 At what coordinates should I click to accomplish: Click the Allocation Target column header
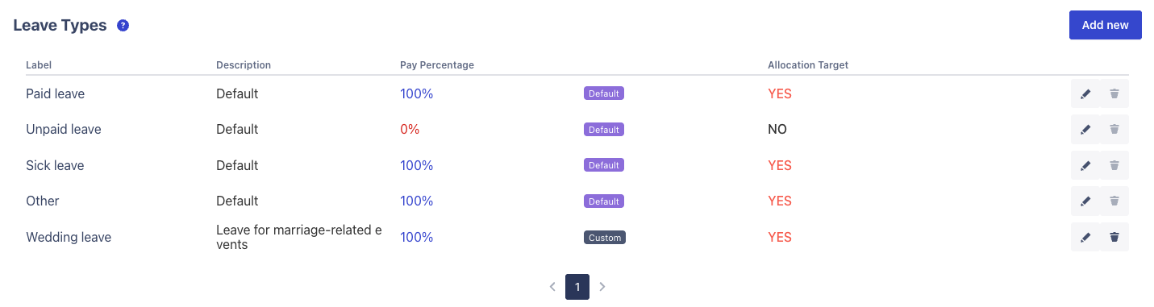pyautogui.click(x=808, y=64)
